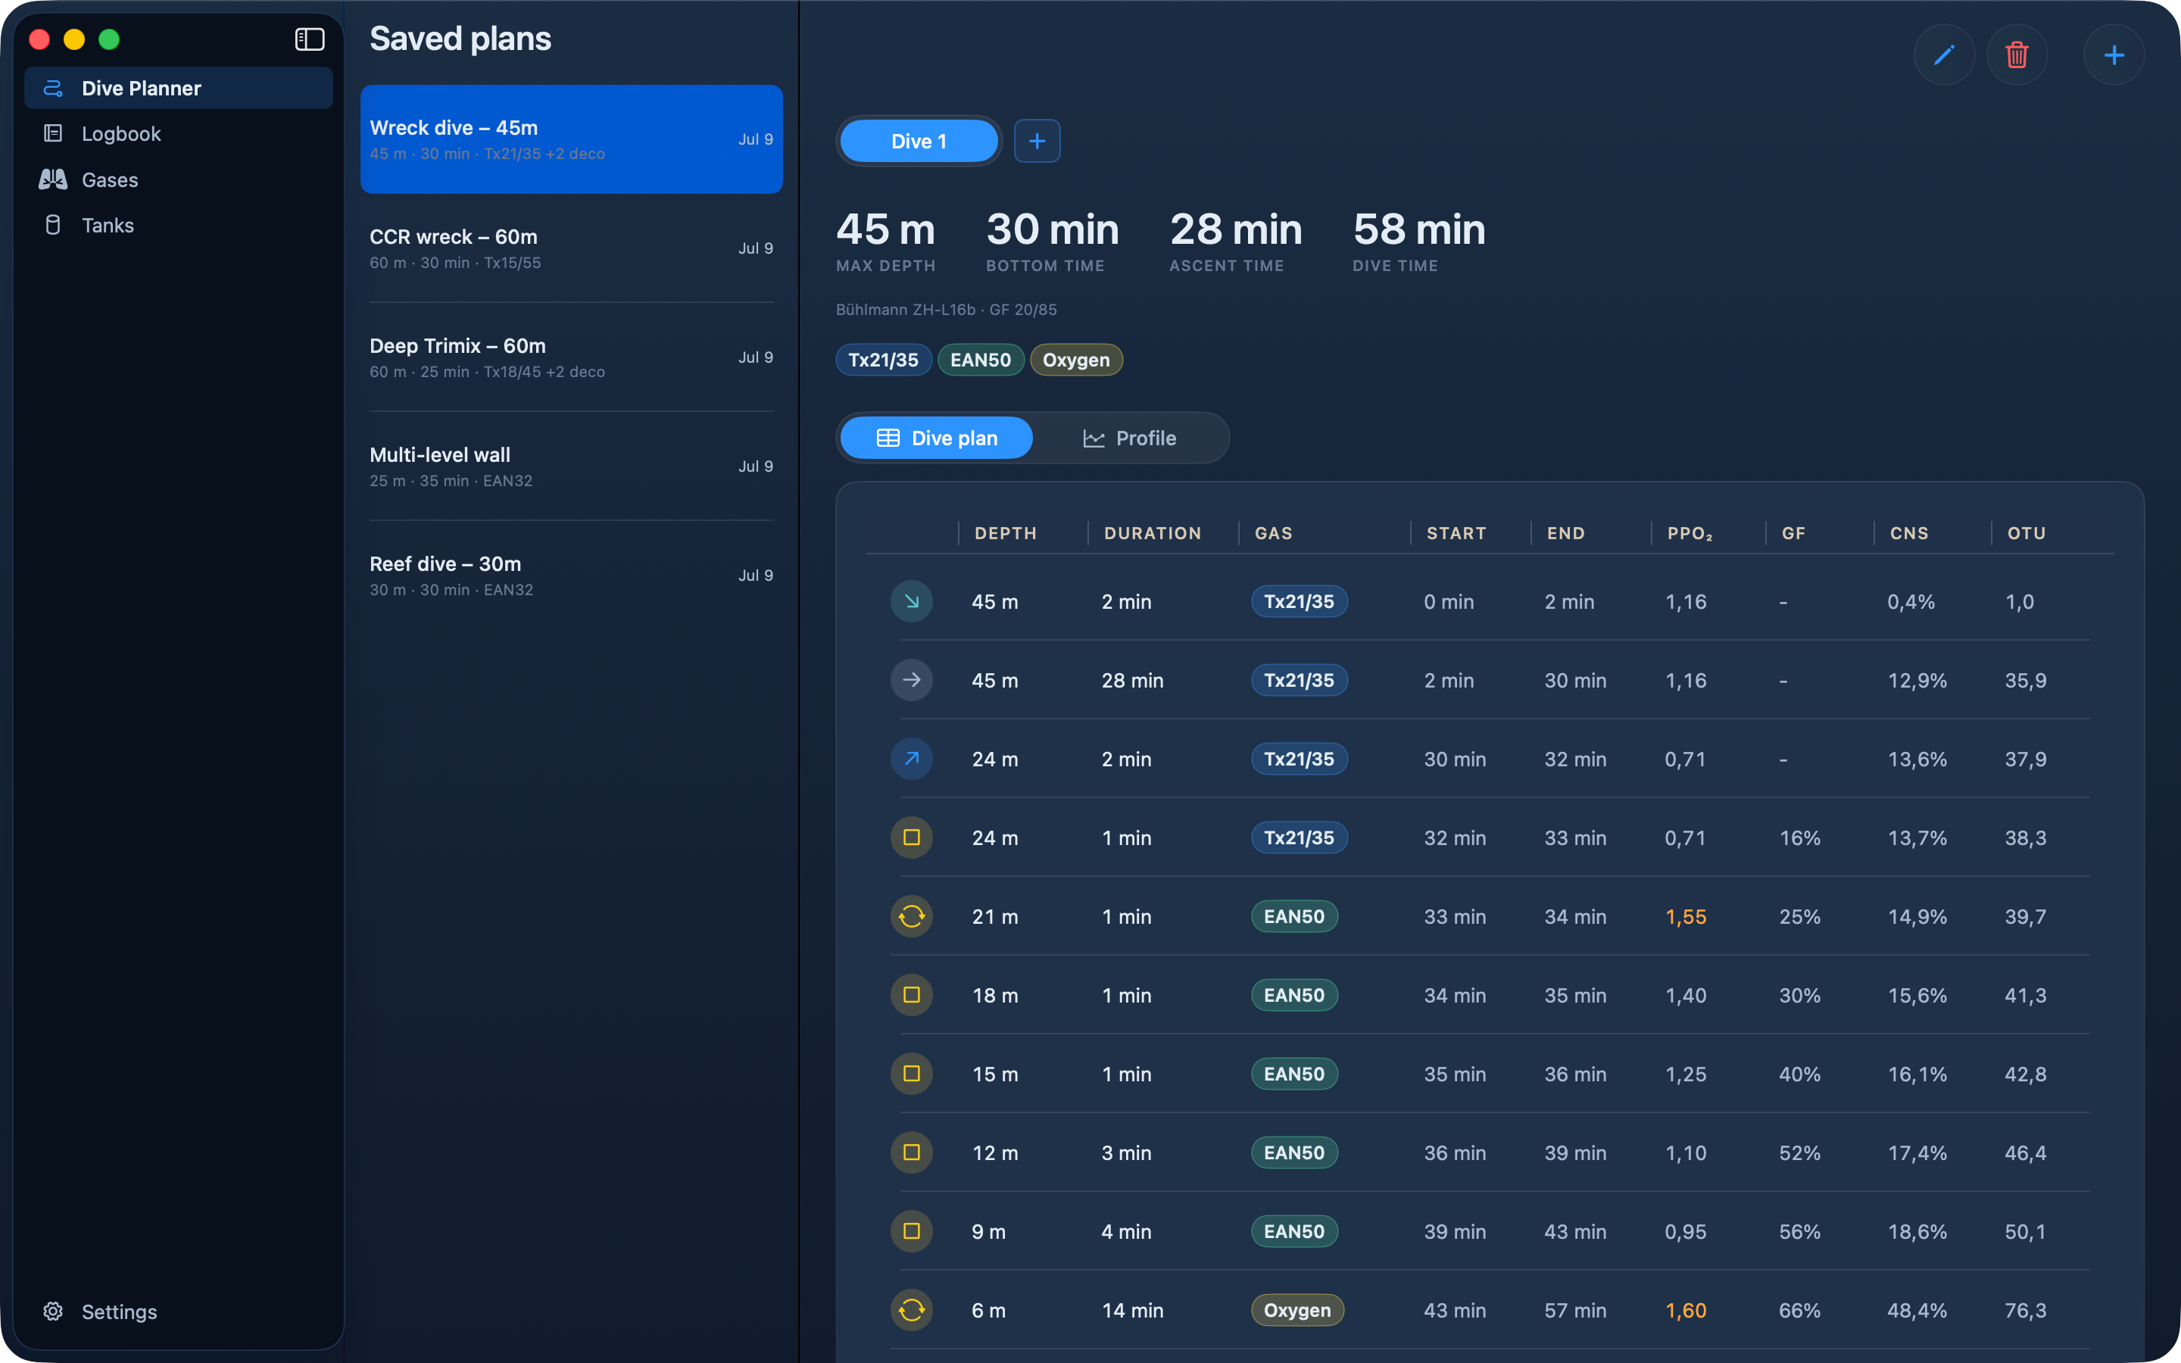Open Settings in the sidebar

[179, 1311]
